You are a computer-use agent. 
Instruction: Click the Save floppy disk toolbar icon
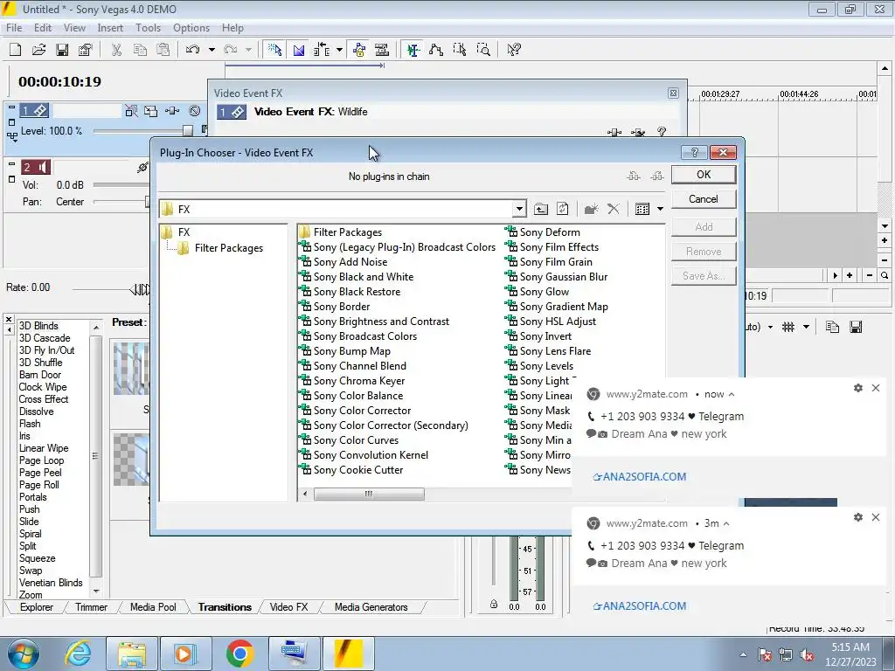point(62,50)
